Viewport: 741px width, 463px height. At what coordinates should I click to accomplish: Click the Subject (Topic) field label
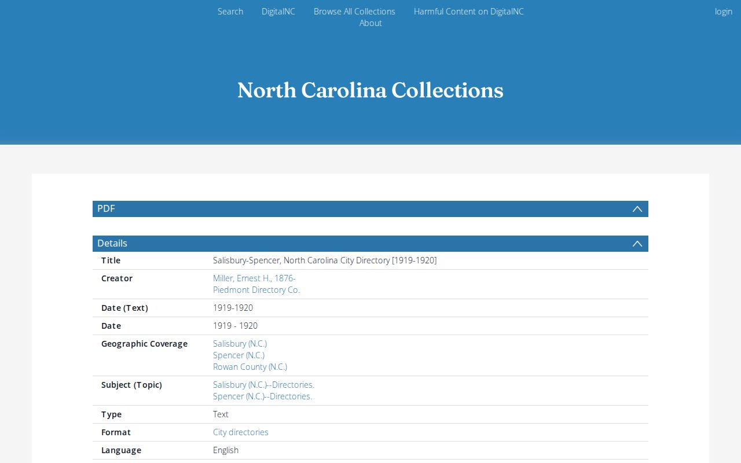pyautogui.click(x=131, y=385)
